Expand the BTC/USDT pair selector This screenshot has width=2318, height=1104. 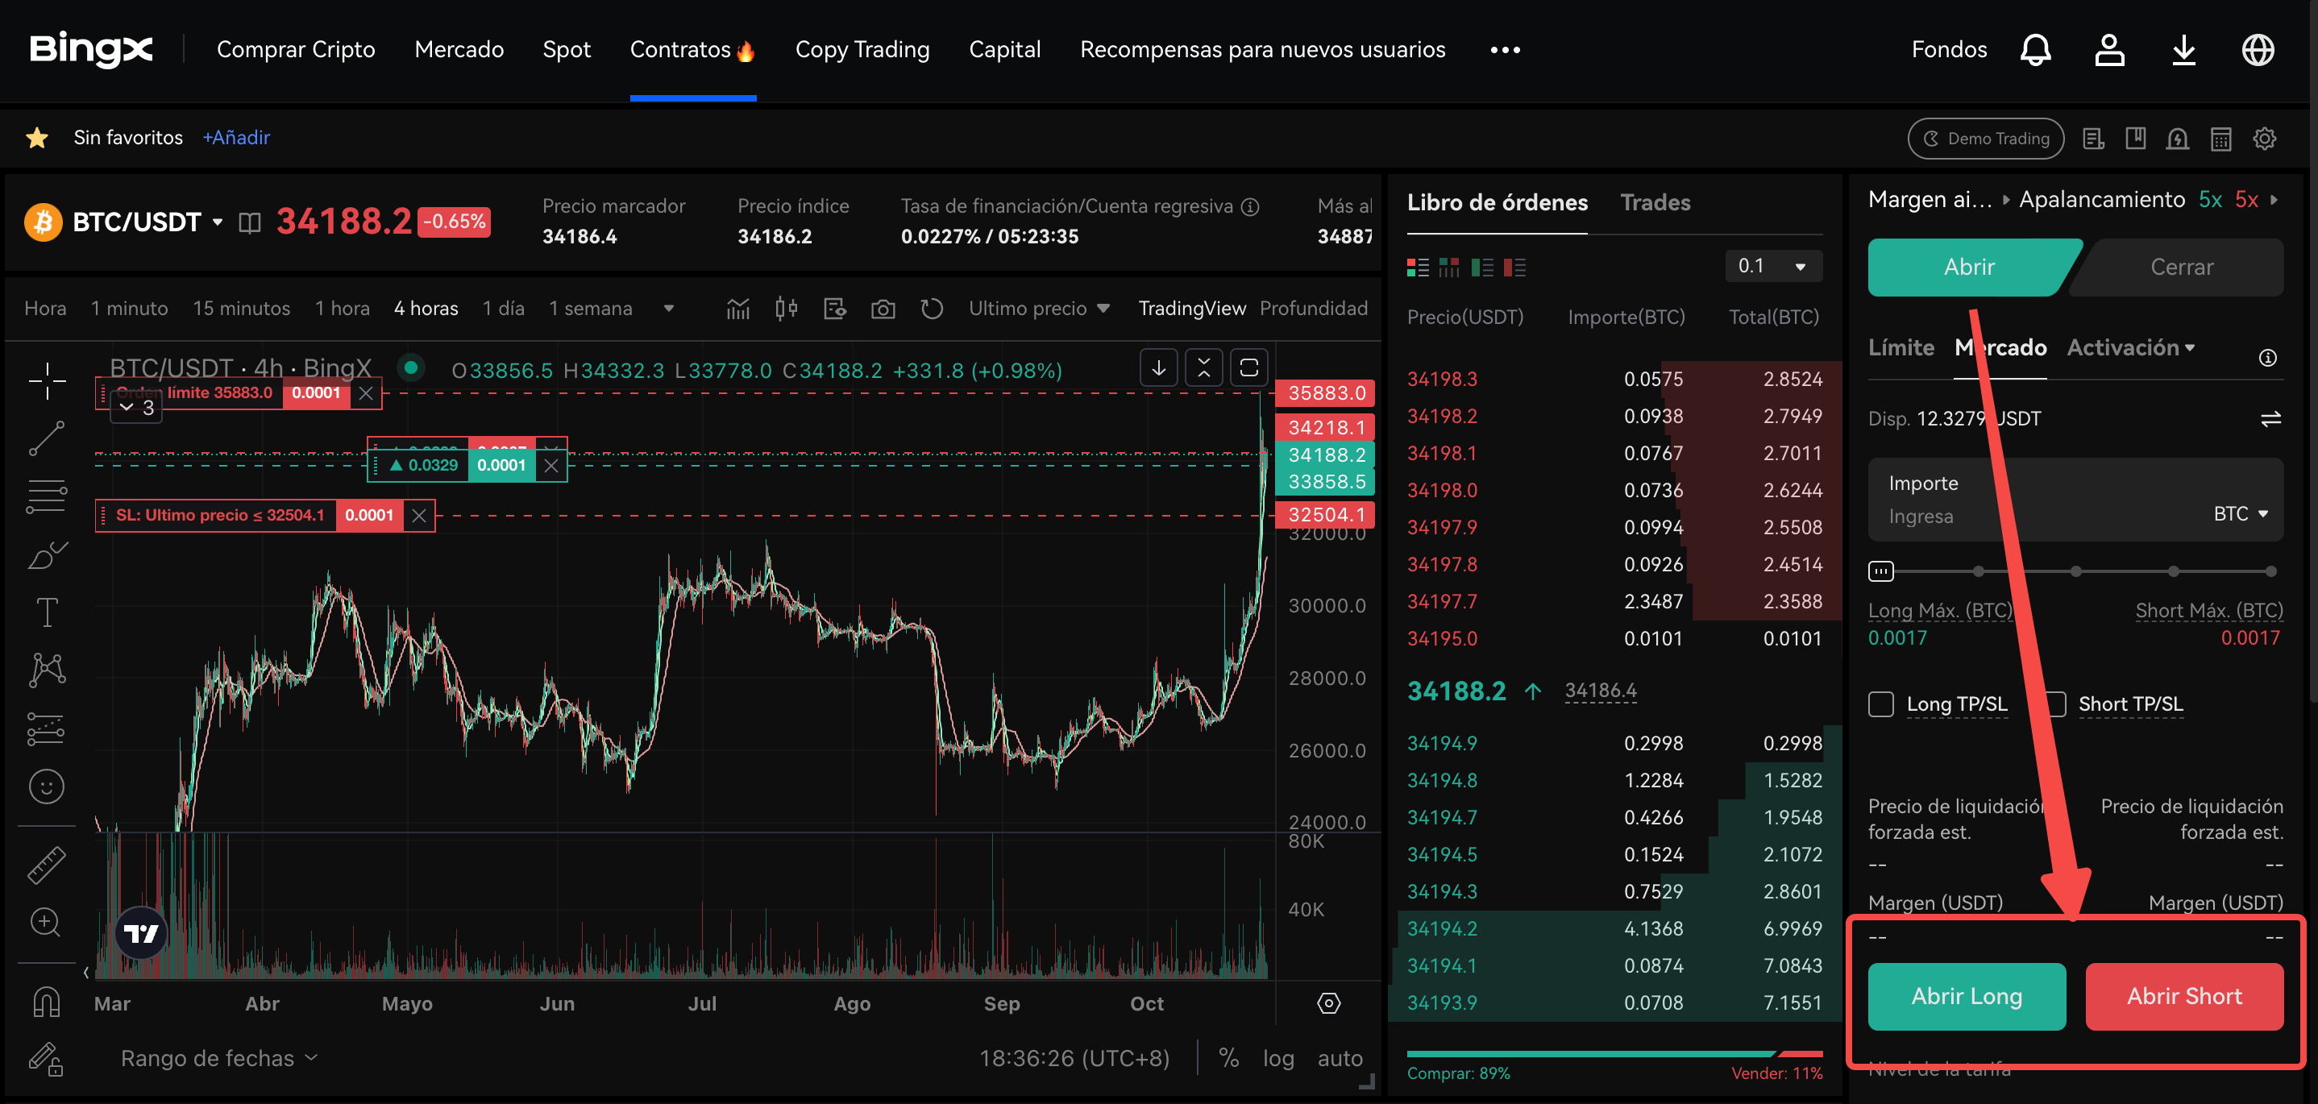point(217,222)
